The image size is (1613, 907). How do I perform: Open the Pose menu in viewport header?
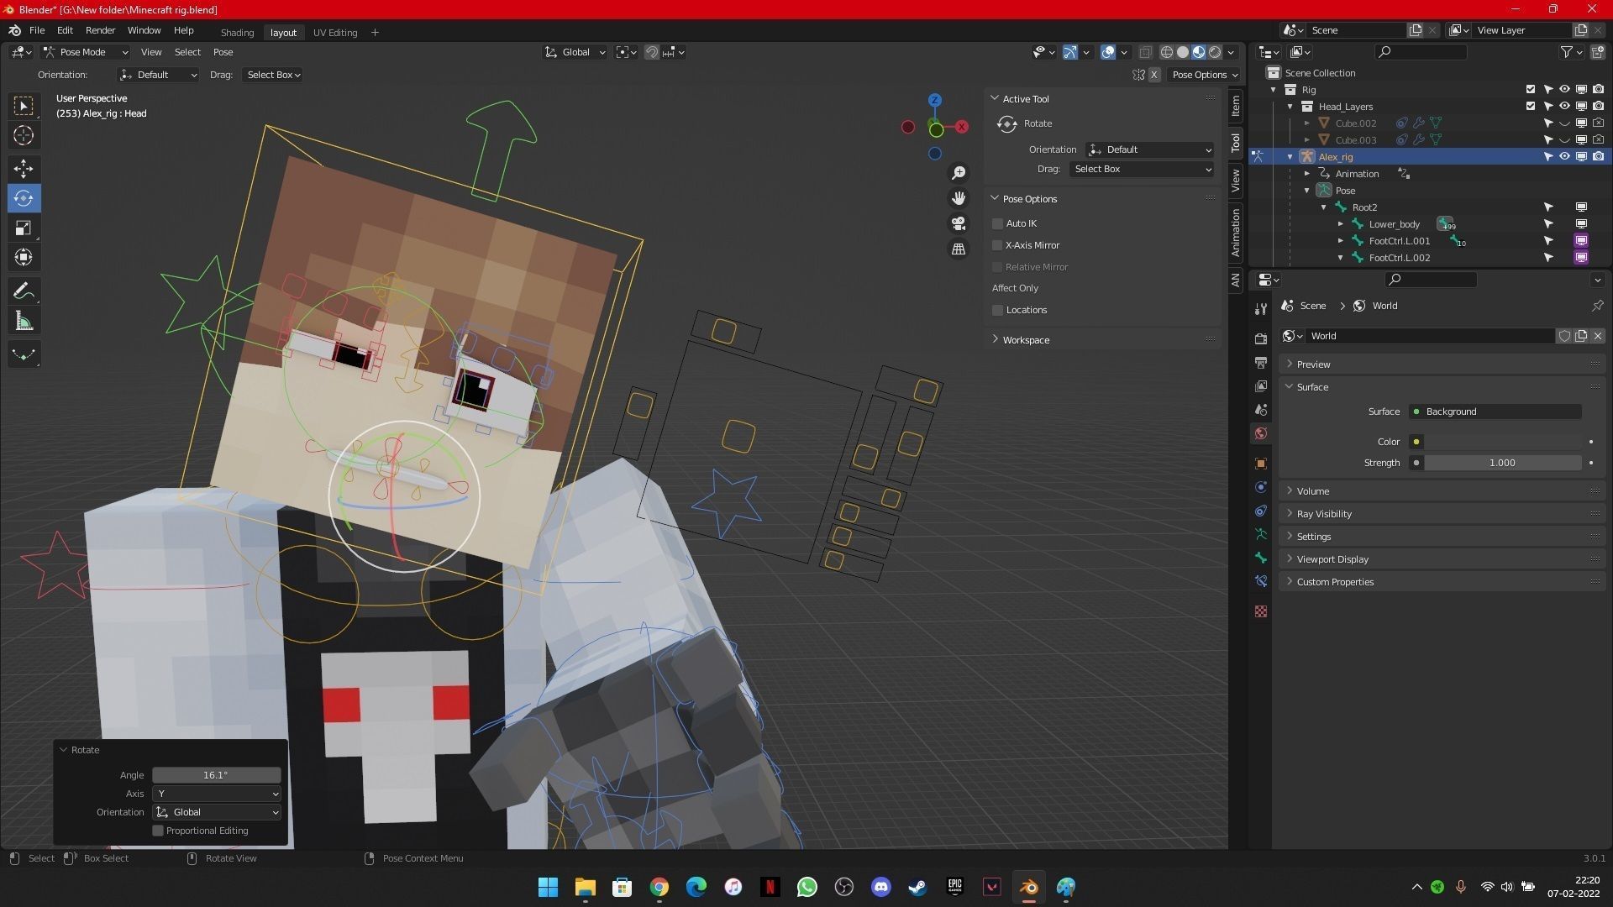tap(223, 52)
